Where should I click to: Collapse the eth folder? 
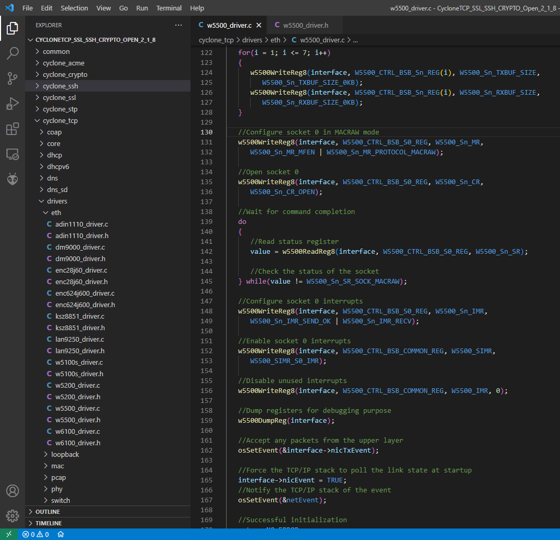coord(108,212)
